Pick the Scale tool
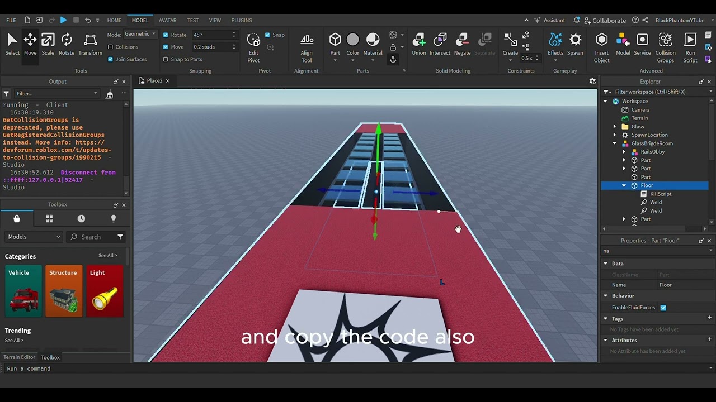The height and width of the screenshot is (402, 716). click(x=48, y=45)
